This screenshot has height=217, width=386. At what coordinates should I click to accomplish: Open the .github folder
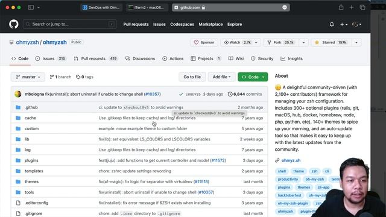click(x=31, y=107)
